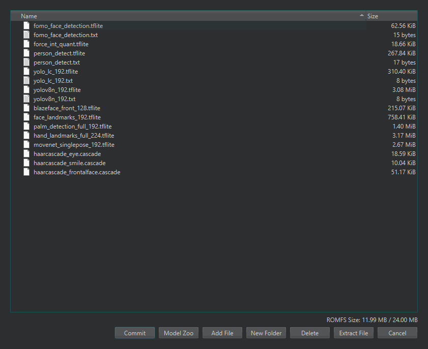The height and width of the screenshot is (349, 428).
Task: Select the blazeface_front_128.tflite file name
Action: (67, 108)
